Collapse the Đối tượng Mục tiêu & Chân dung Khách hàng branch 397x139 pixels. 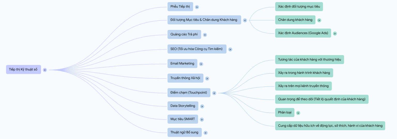click(245, 20)
